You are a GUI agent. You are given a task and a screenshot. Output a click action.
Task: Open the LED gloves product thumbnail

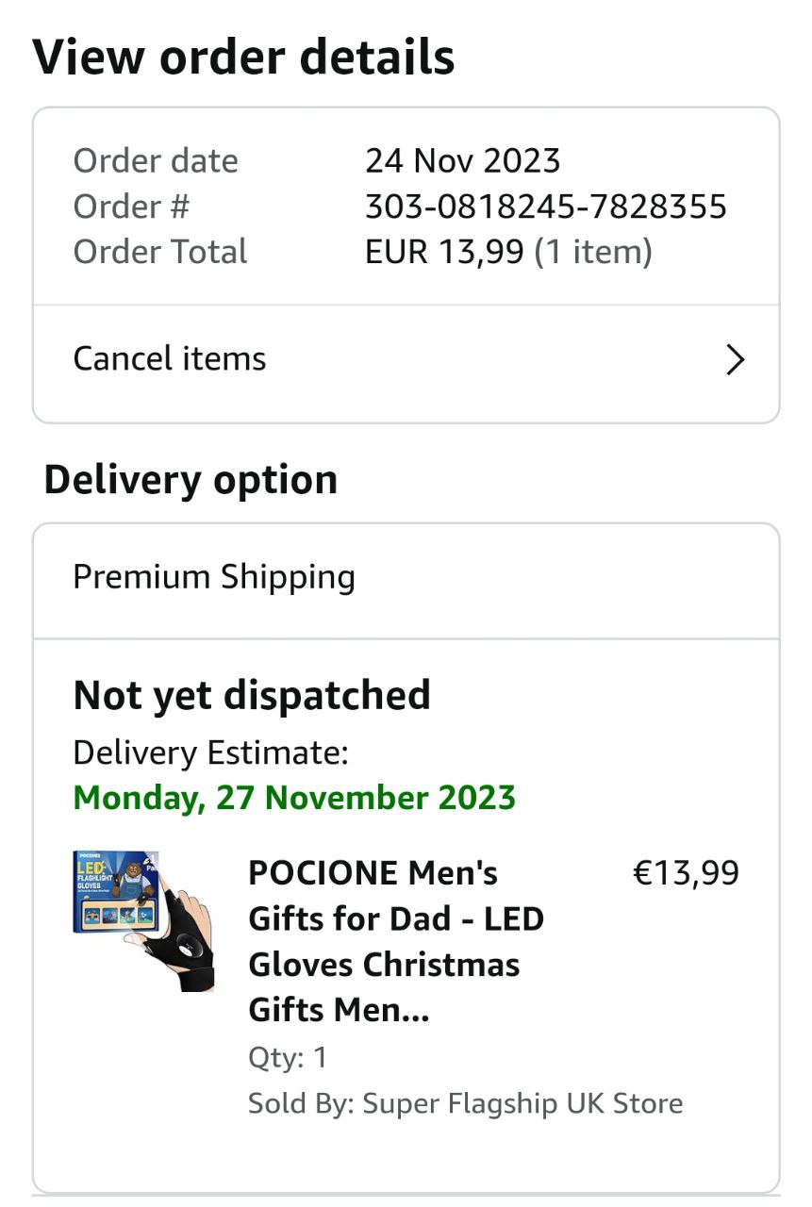pos(143,920)
